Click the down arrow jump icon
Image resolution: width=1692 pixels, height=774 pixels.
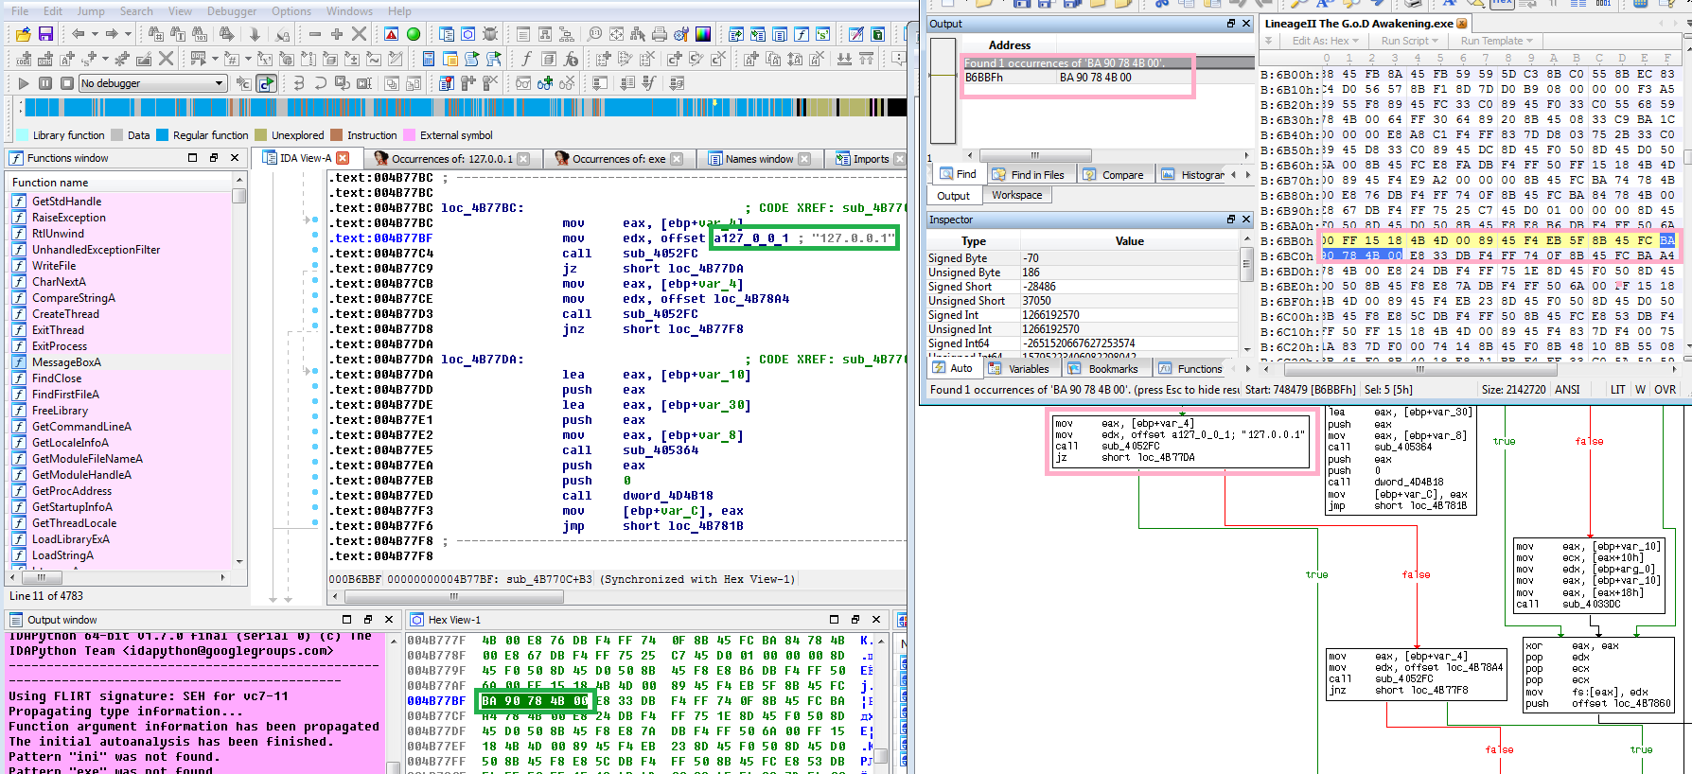pos(254,34)
